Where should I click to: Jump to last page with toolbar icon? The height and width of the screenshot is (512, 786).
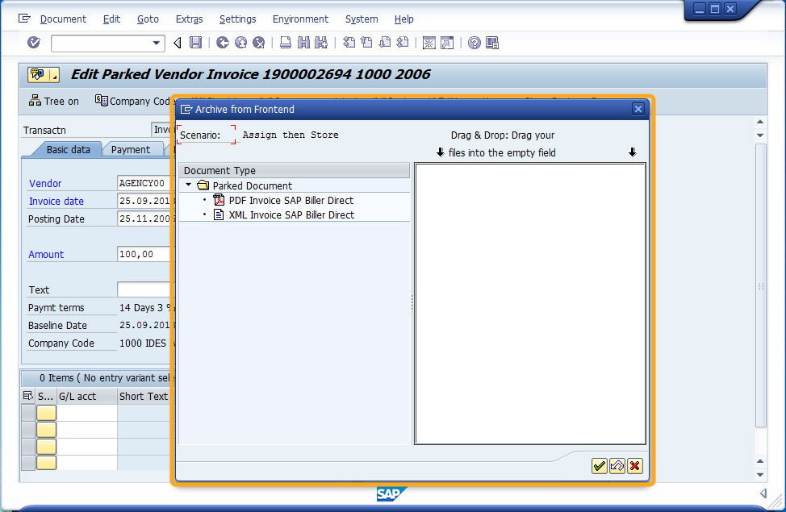point(402,43)
